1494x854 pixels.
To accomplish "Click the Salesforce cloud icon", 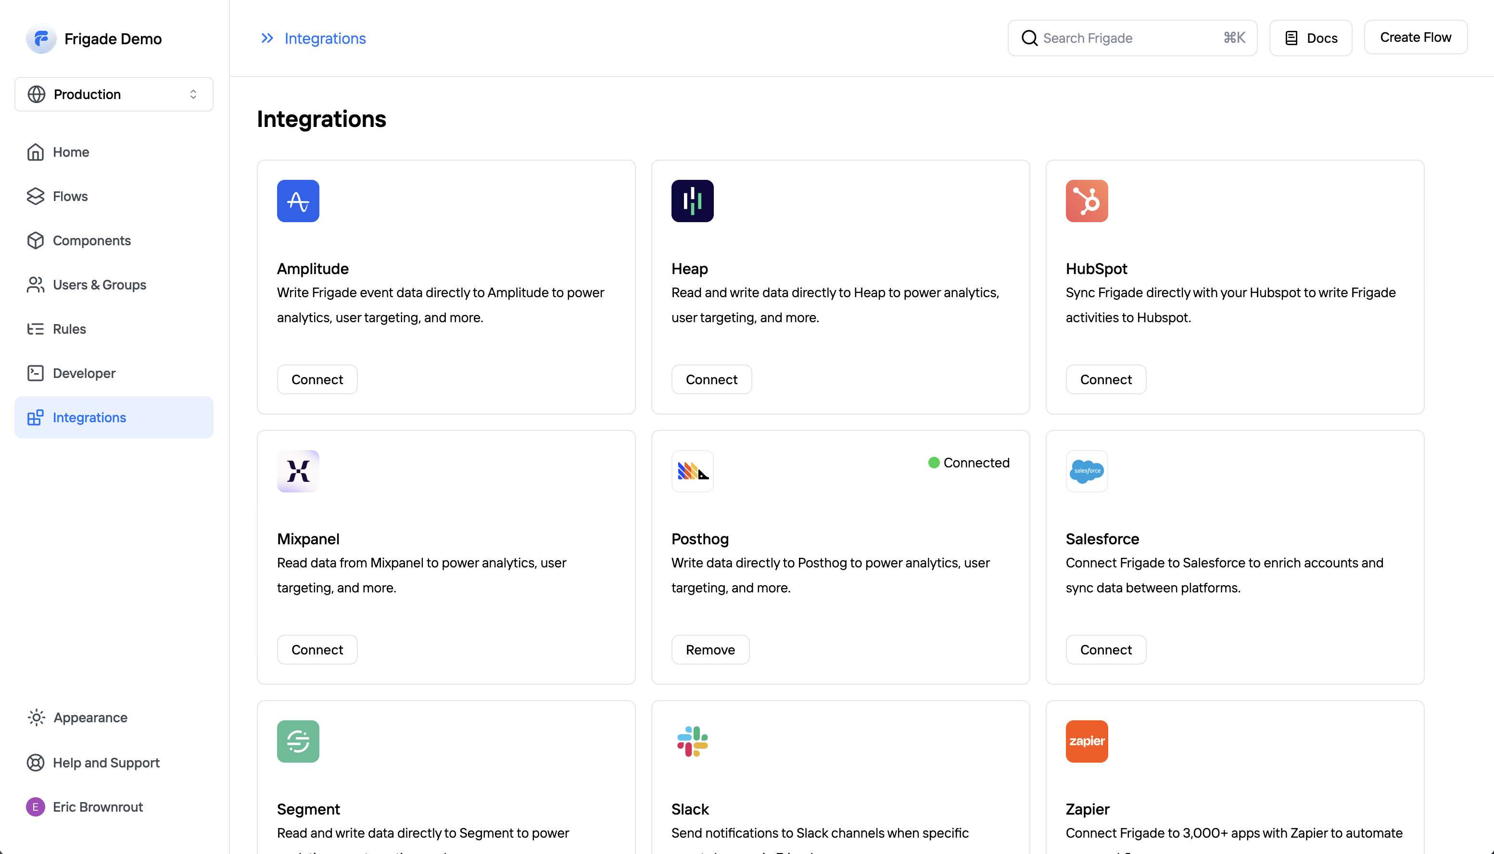I will (x=1086, y=471).
